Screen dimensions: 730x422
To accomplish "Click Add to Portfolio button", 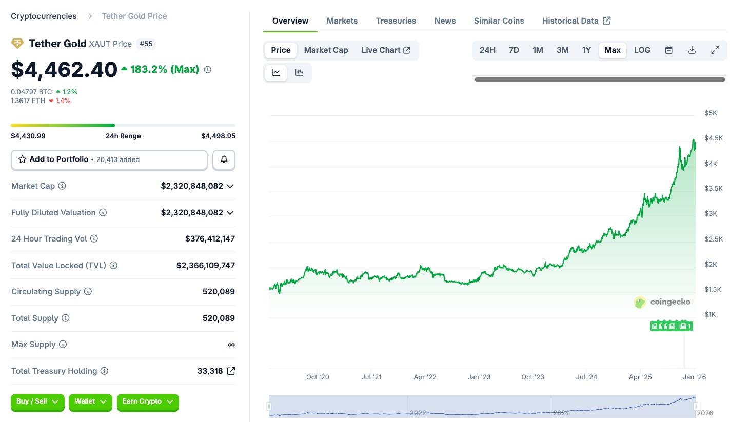I will point(109,159).
